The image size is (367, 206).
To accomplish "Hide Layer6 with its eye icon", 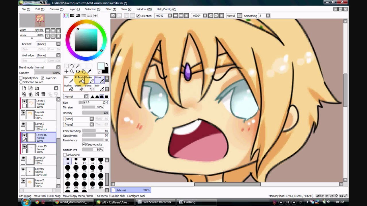I will click(23, 113).
